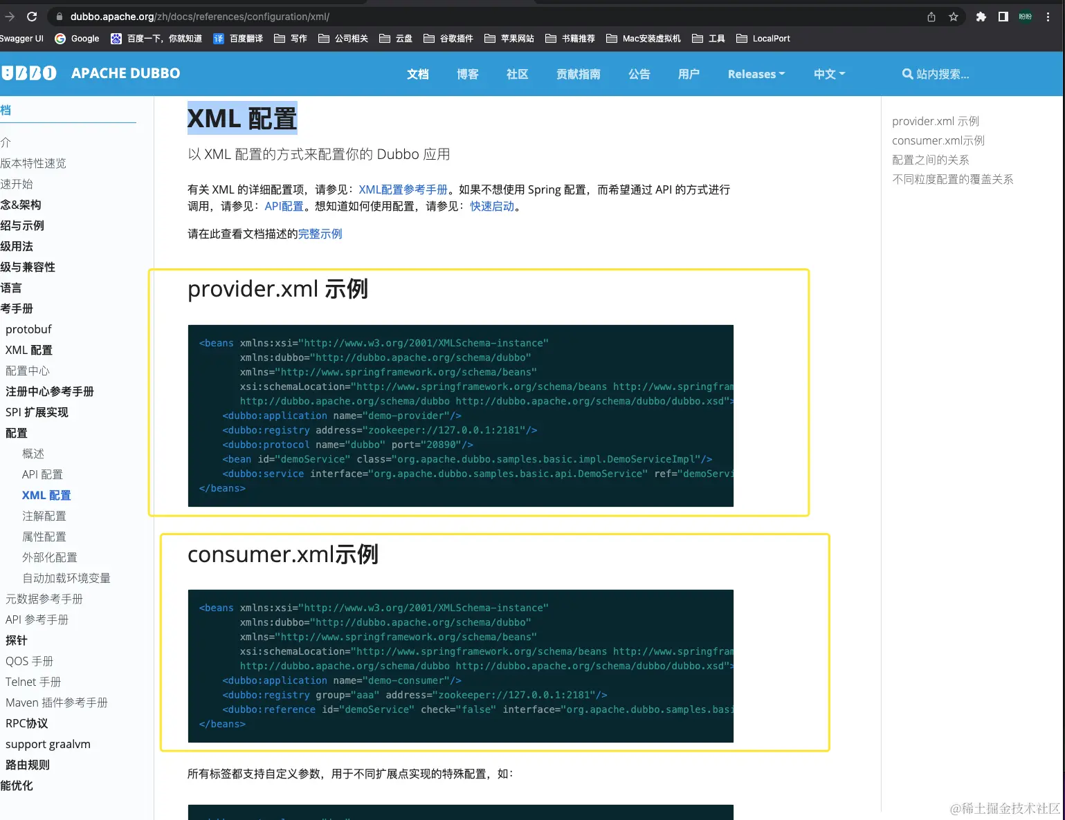The width and height of the screenshot is (1065, 820).
Task: Open 路由规则 in the sidebar
Action: (x=28, y=765)
